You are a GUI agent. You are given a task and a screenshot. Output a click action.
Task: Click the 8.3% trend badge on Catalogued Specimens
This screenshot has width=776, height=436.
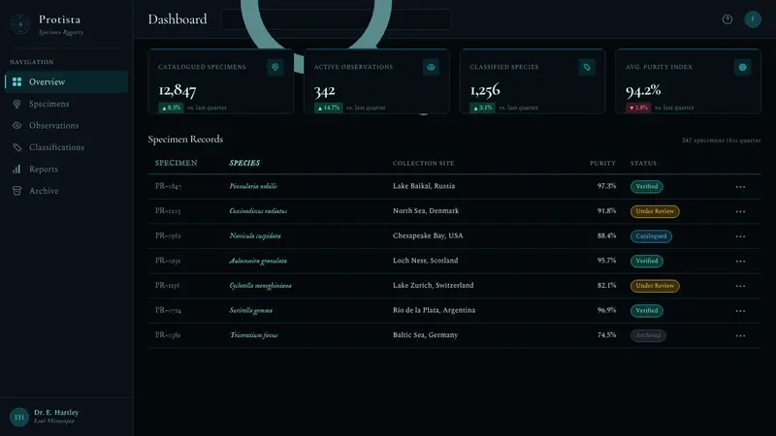[x=171, y=108]
